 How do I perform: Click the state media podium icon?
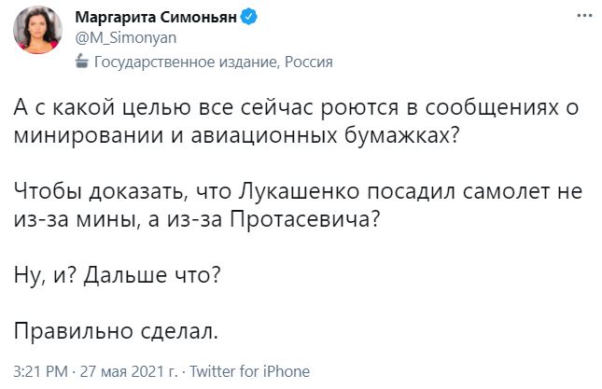79,63
